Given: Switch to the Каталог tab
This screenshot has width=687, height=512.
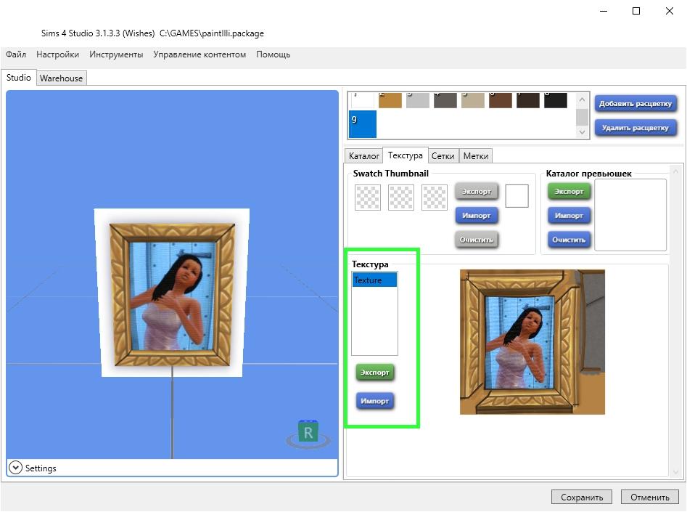Looking at the screenshot, I should click(363, 155).
